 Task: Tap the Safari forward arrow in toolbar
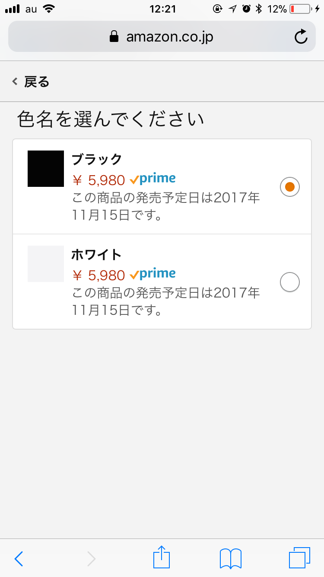91,558
